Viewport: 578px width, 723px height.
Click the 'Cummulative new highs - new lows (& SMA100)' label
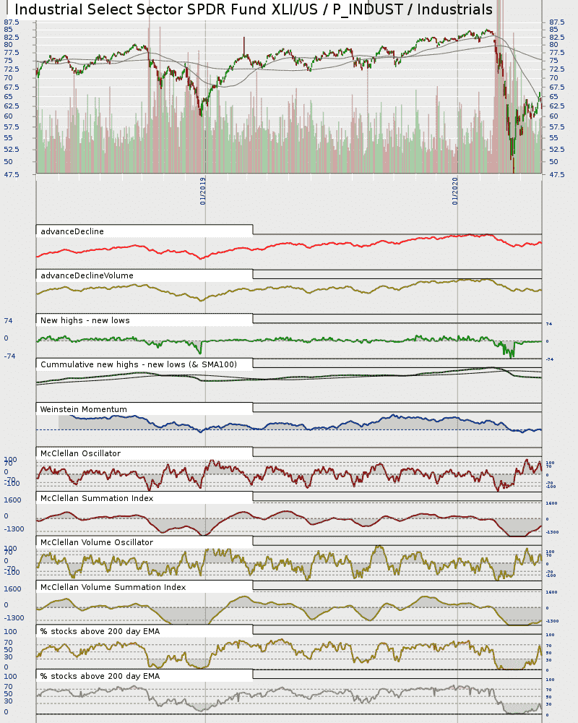(138, 364)
